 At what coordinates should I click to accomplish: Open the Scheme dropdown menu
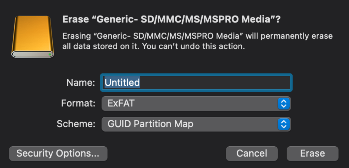196,124
